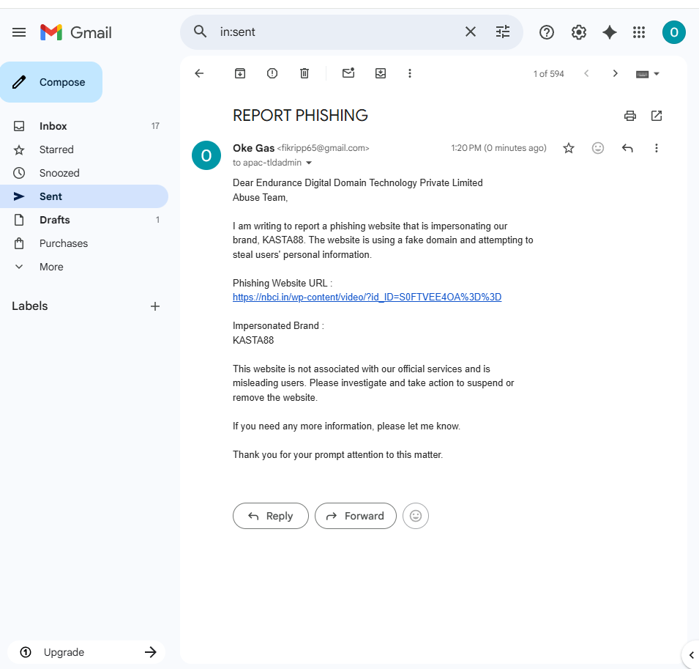Screen dimensions: 699x669
Task: Open the Settings gear icon
Action: tap(579, 32)
